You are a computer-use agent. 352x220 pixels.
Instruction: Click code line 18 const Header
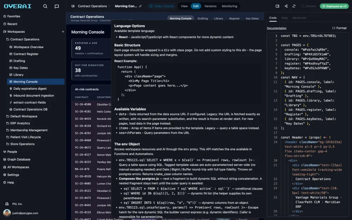coord(306,137)
